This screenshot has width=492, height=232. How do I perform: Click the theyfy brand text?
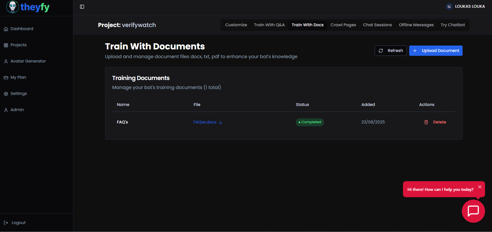click(35, 7)
